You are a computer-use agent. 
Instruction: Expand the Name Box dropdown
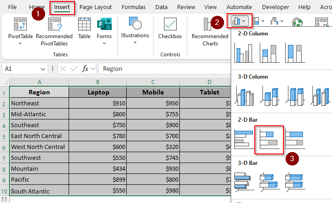(43, 69)
